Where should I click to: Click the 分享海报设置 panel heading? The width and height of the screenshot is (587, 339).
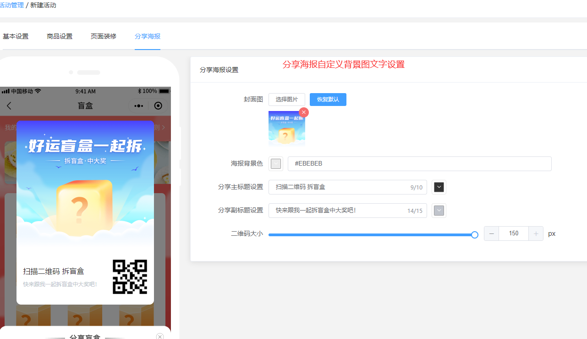point(219,70)
